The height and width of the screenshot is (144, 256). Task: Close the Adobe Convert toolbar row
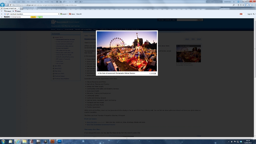click(2, 11)
